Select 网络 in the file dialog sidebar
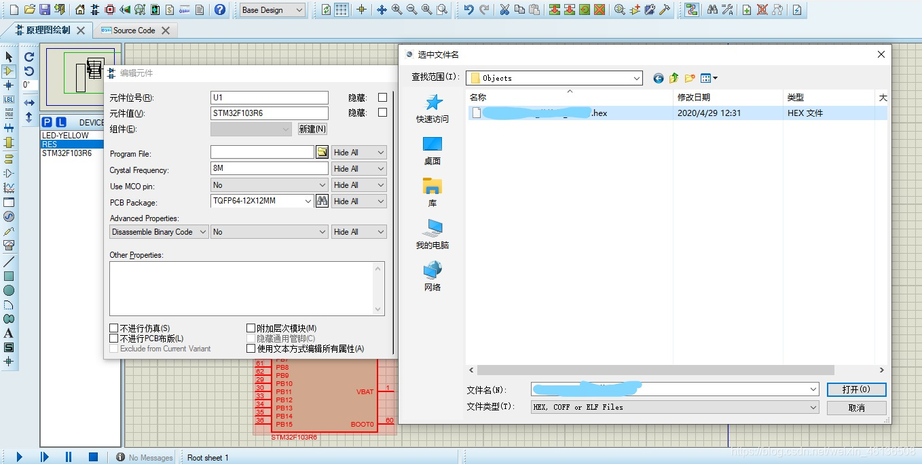Image resolution: width=922 pixels, height=464 pixels. [x=432, y=277]
